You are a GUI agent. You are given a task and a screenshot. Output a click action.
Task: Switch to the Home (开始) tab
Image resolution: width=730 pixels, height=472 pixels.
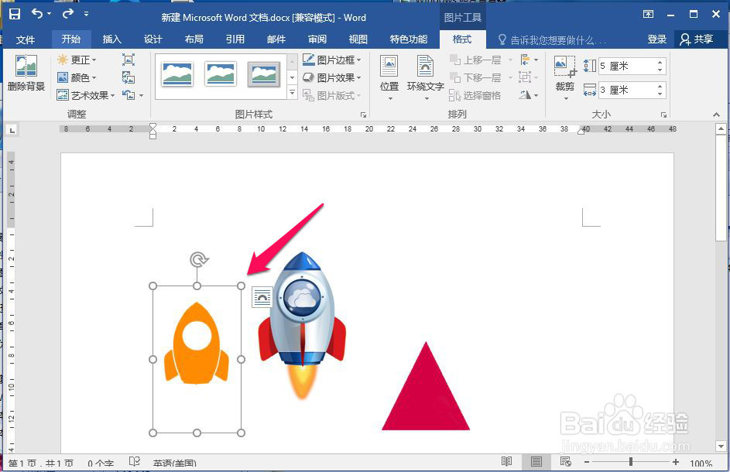(70, 39)
